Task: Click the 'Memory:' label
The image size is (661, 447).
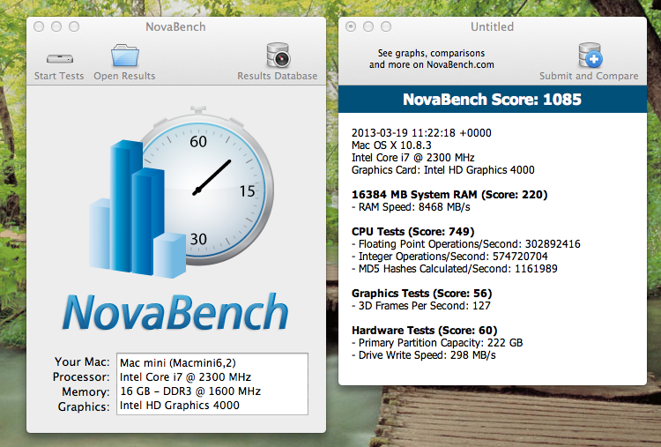Action: pyautogui.click(x=86, y=391)
